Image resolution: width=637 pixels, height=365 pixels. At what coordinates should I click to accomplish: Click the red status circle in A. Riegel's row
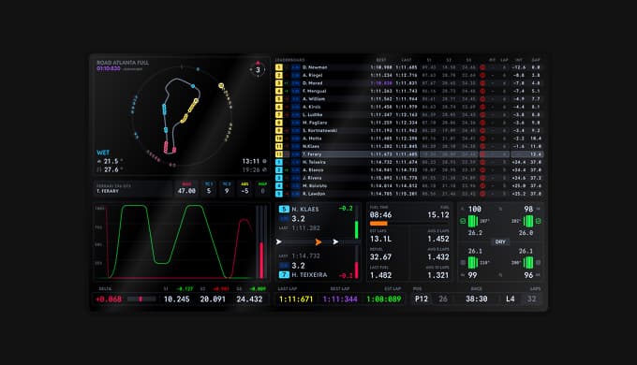tap(482, 75)
